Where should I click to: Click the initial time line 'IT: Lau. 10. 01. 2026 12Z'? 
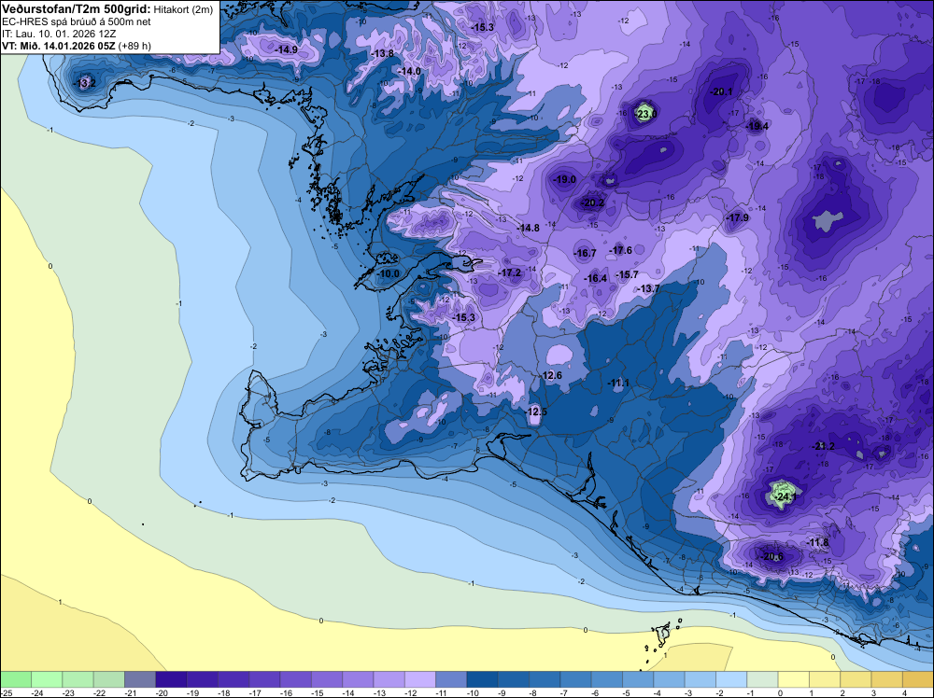click(59, 34)
